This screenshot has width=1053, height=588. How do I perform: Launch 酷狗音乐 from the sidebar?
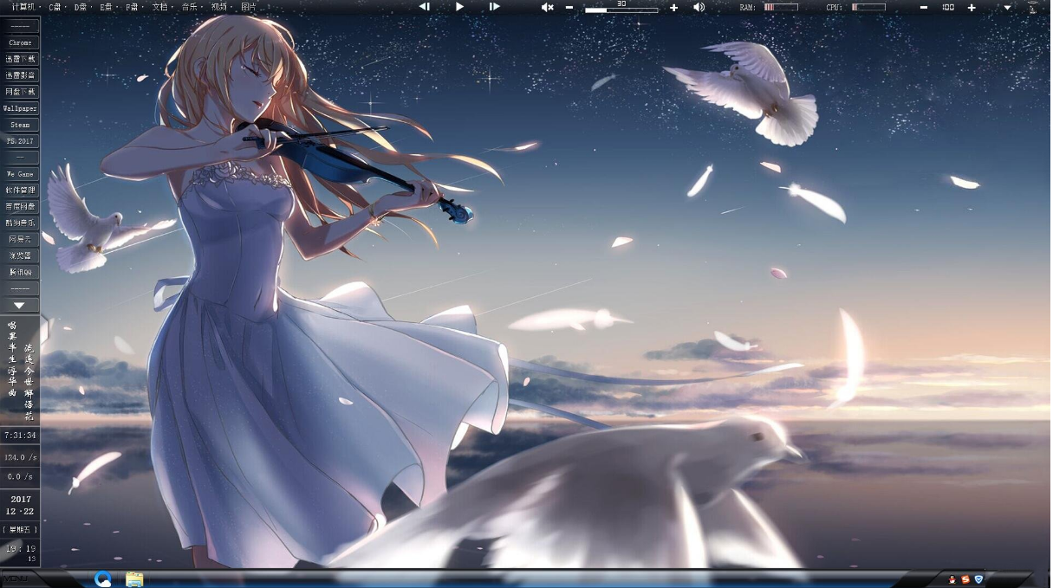tap(20, 223)
